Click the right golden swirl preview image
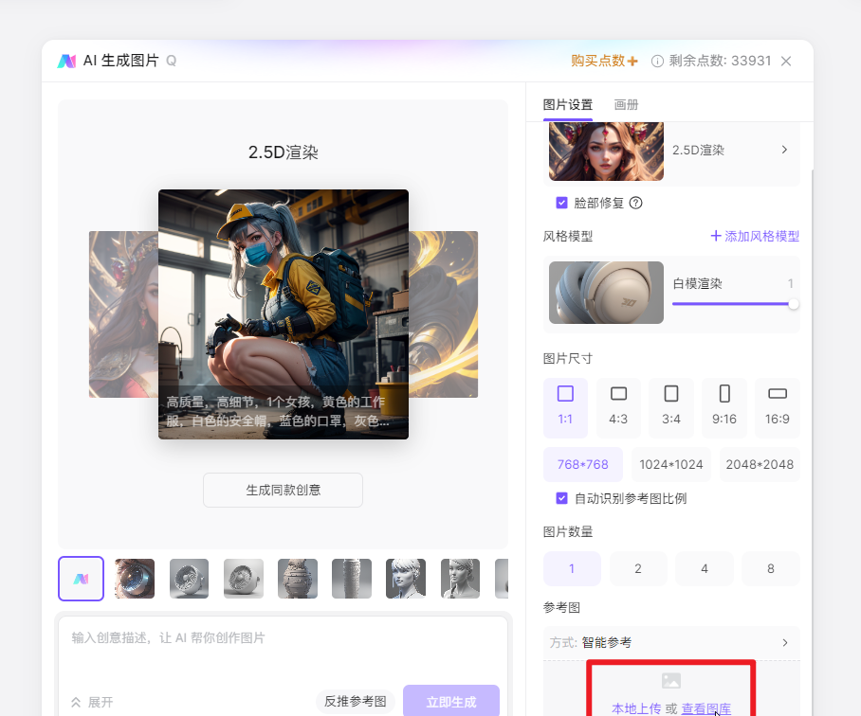This screenshot has width=861, height=716. (443, 314)
